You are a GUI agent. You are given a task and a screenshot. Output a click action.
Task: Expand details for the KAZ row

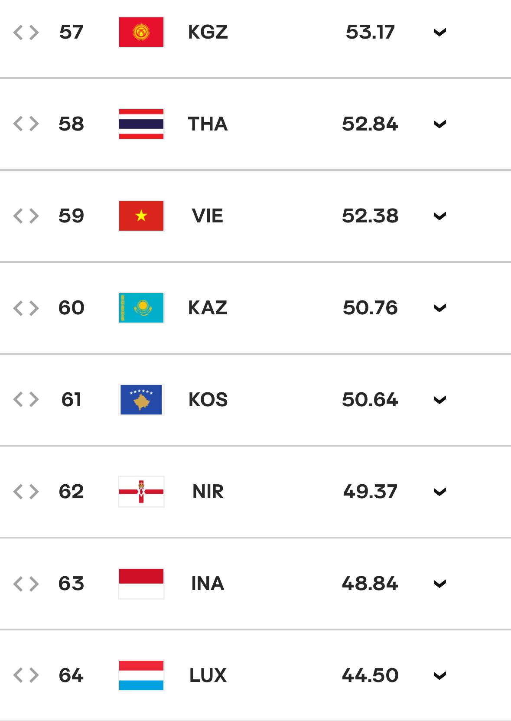coord(440,308)
